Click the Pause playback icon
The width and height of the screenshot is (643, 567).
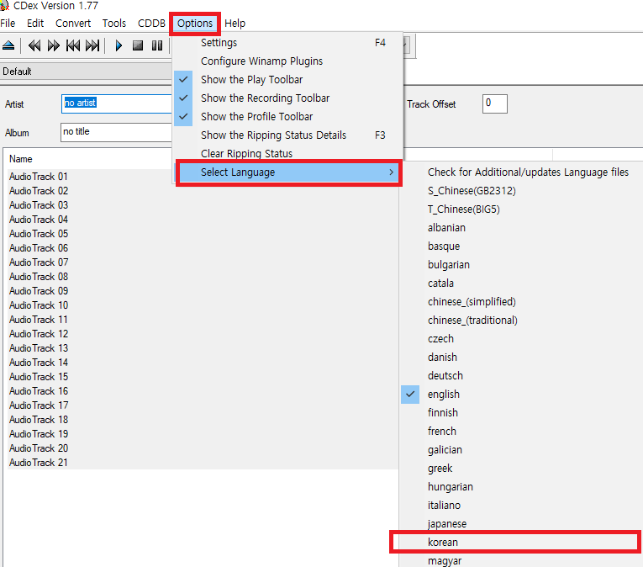pos(157,45)
